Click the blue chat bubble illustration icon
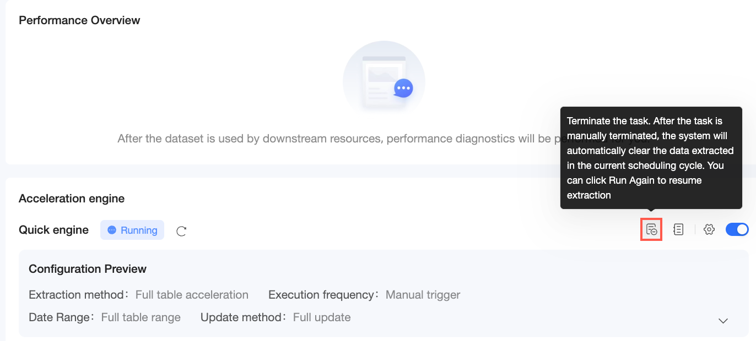 (x=403, y=88)
